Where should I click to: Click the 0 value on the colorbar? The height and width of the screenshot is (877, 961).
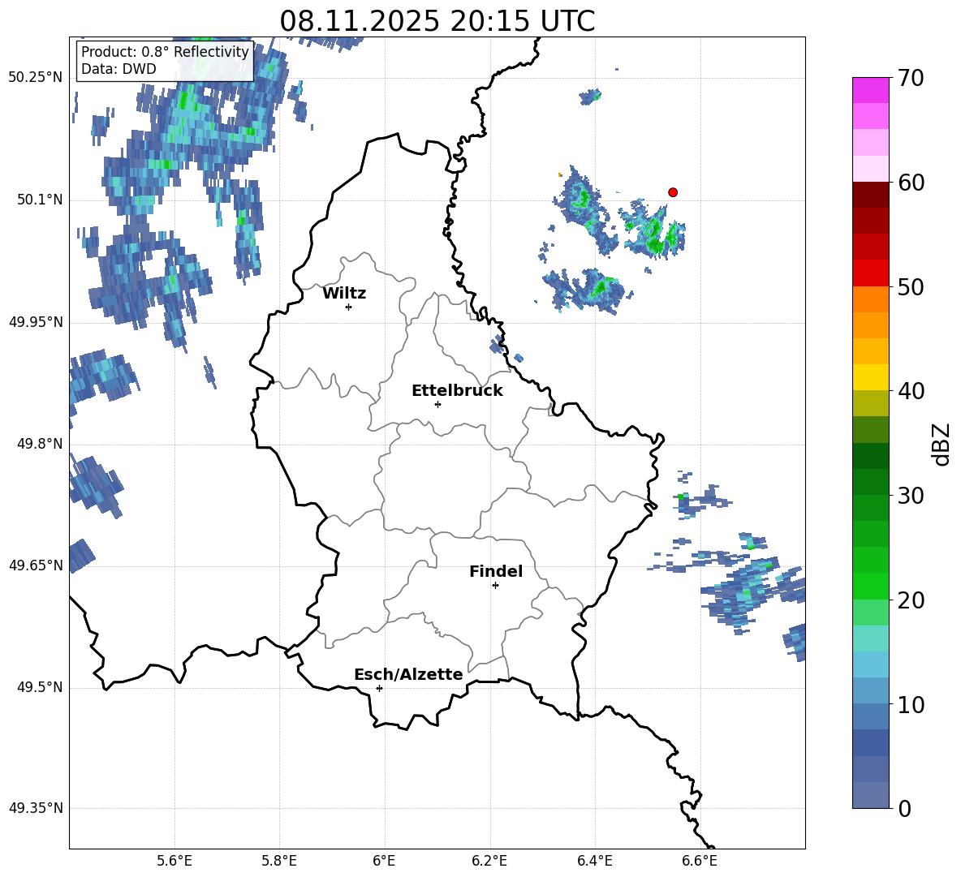(x=904, y=808)
